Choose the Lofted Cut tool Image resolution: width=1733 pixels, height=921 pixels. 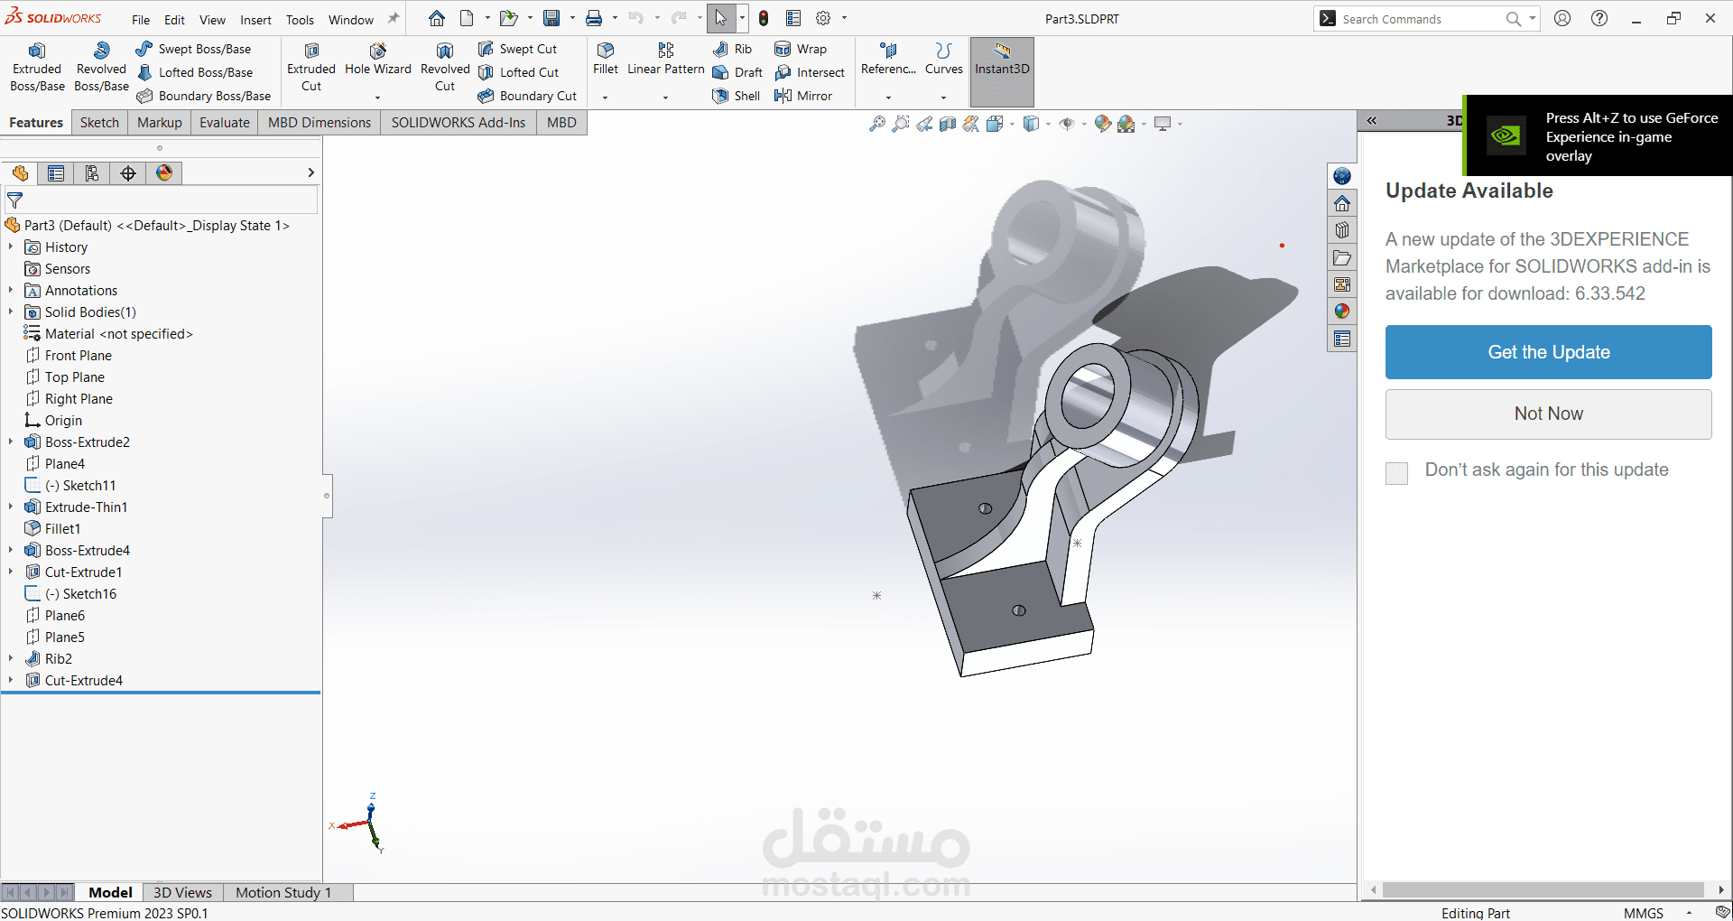point(519,72)
